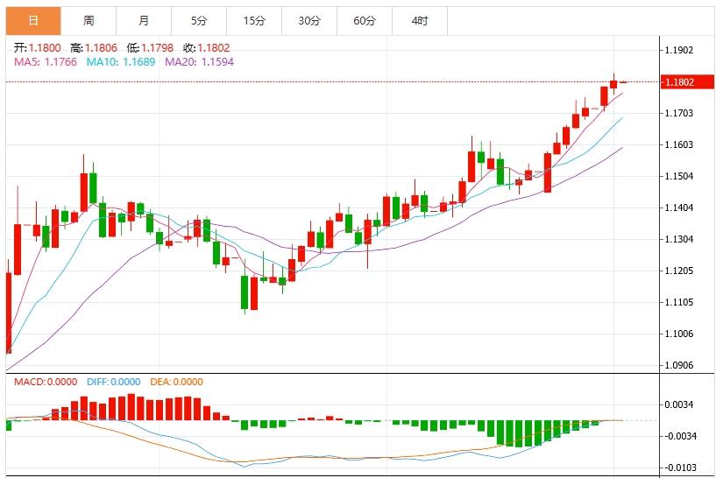This screenshot has height=478, width=716.
Task: Click the DEA indicator label
Action: click(x=175, y=382)
